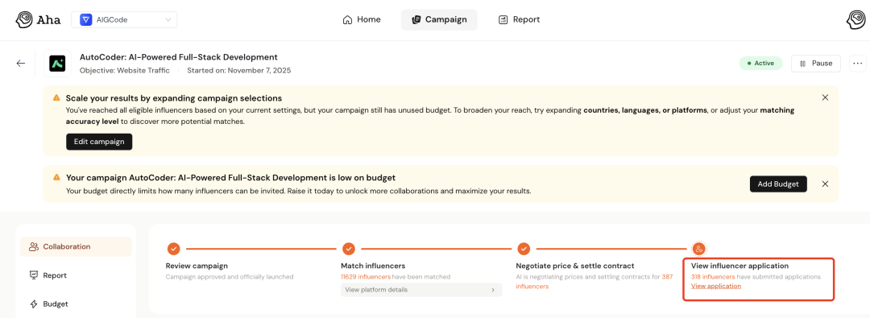Open the user profile avatar at top right

855,20
